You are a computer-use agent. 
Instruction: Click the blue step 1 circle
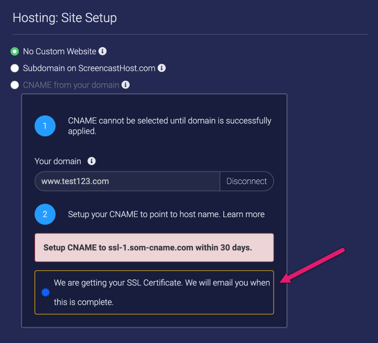pos(45,126)
